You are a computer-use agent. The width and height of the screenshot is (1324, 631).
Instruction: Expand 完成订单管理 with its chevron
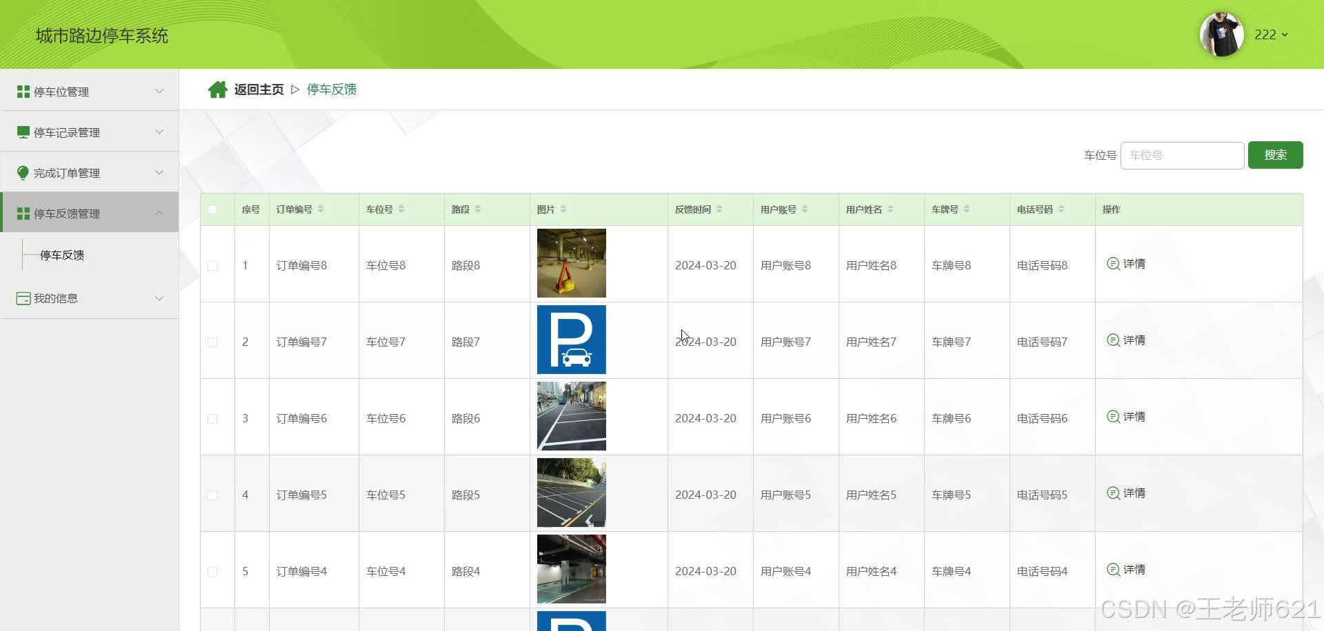(159, 172)
